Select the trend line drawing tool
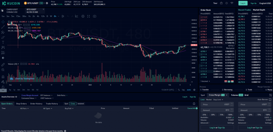Viewport: 273px width, 132px height. 3,27
